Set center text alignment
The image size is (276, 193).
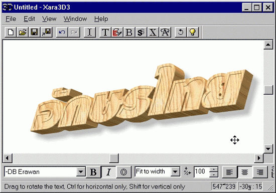(245, 172)
